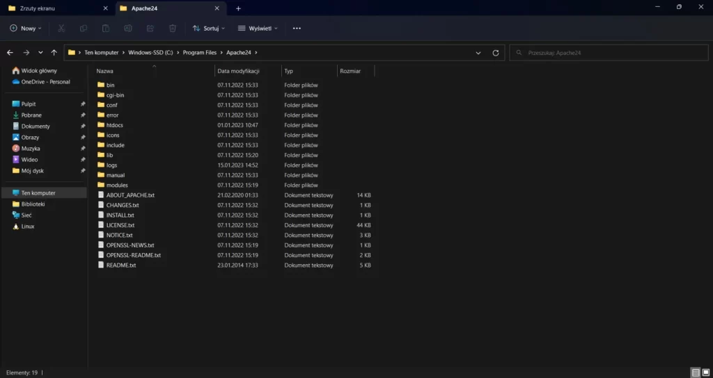713x378 pixels.
Task: Open Biblioteki in sidebar
Action: [x=28, y=204]
